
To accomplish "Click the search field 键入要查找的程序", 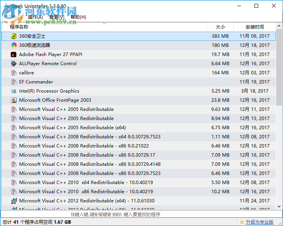I will (141, 214).
